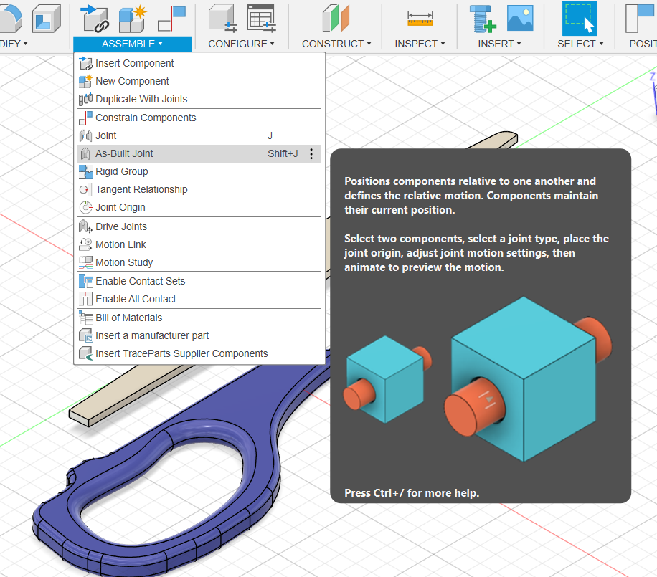This screenshot has width=657, height=577.
Task: Click the Insert Component toolbar icon
Action: [95, 19]
